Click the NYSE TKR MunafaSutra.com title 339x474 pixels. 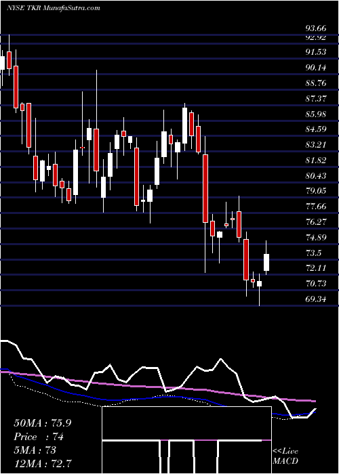click(54, 8)
